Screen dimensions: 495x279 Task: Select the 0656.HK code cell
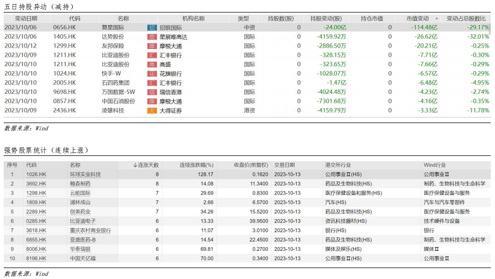click(x=64, y=28)
